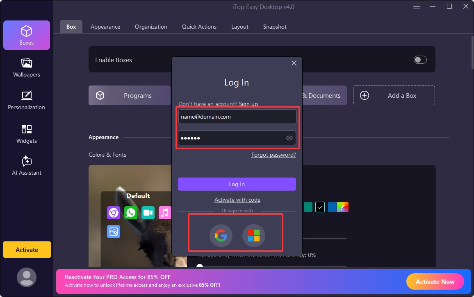Select the Boxes section in the sidebar

26,35
